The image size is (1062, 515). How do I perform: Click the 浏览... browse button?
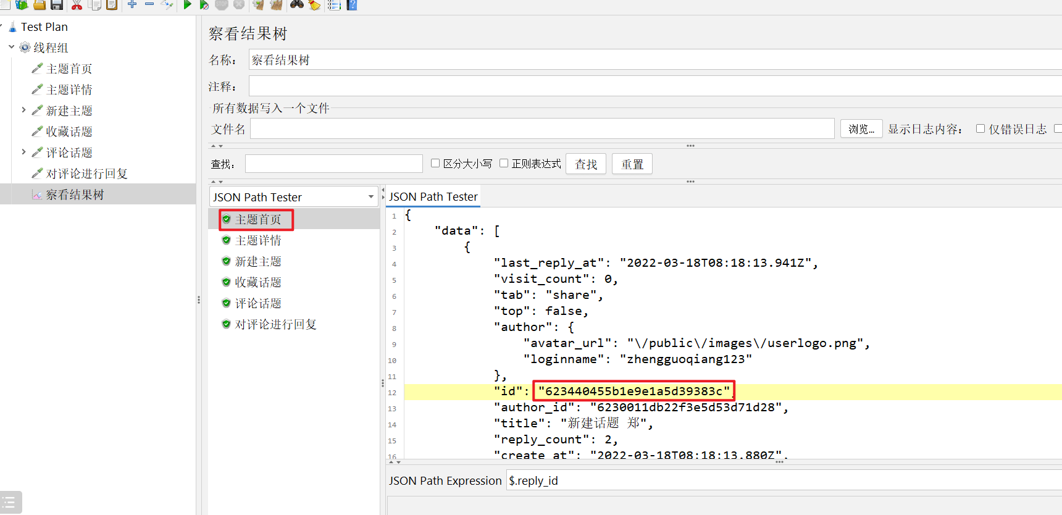861,129
